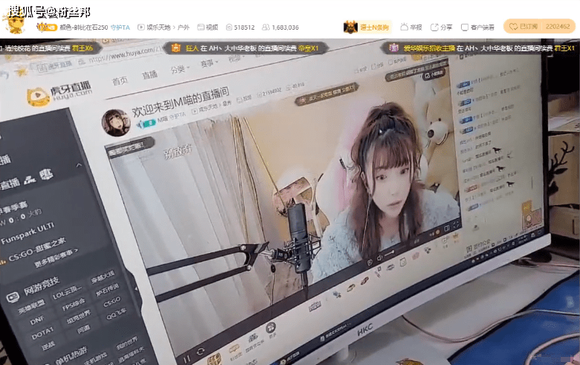Image resolution: width=580 pixels, height=365 pixels.
Task: Open 我的世界 game category
Action: [x=126, y=343]
